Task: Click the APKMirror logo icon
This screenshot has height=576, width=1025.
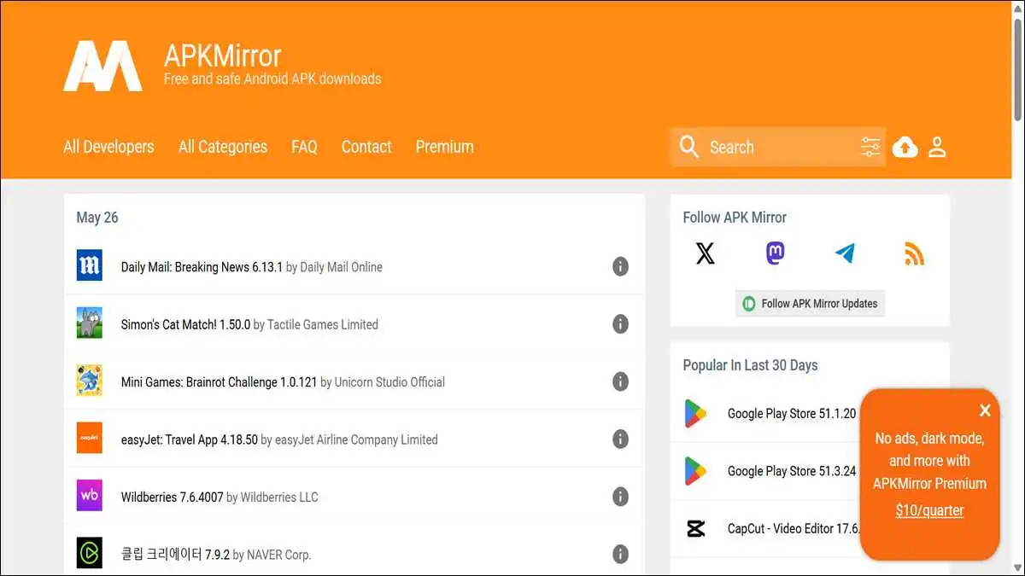Action: point(102,66)
